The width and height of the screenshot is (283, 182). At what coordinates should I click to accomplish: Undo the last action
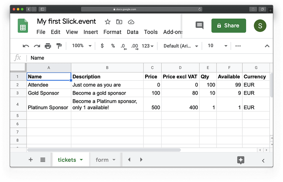[x=26, y=46]
